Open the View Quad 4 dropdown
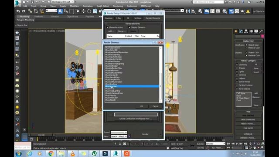This screenshot has height=157, width=279. click(119, 137)
